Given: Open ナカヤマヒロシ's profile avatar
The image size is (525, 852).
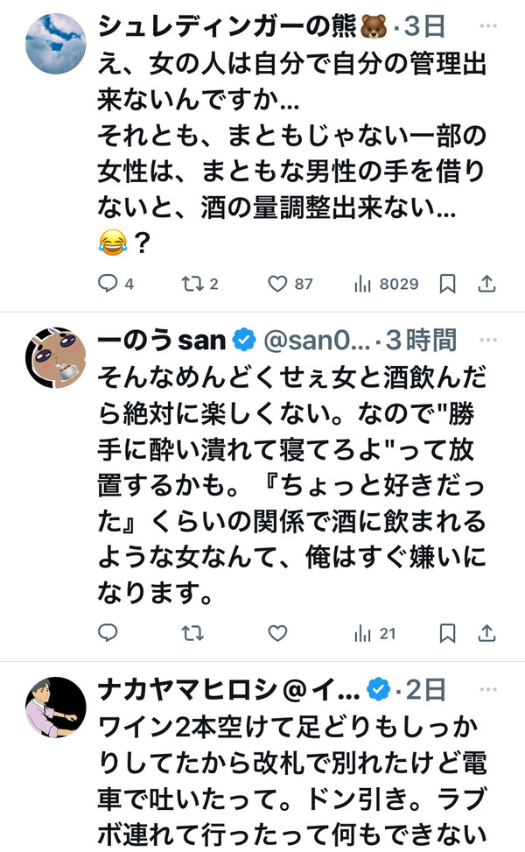Looking at the screenshot, I should click(56, 707).
